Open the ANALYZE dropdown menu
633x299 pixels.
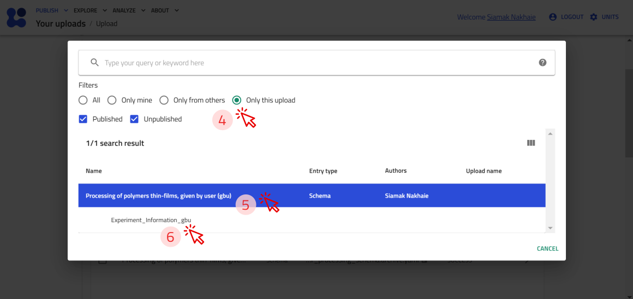(129, 10)
